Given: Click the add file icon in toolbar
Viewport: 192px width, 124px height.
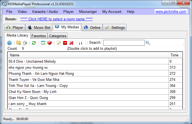Looking at the screenshot, I should click(25, 43).
